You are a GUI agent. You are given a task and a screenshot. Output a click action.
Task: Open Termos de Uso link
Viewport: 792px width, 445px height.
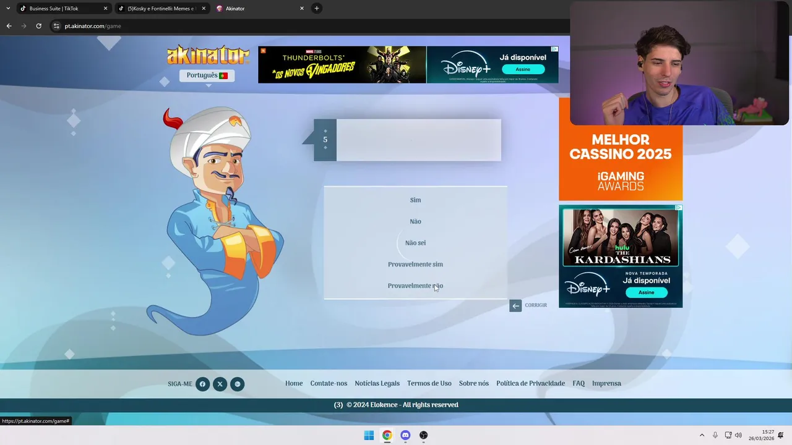tap(429, 384)
